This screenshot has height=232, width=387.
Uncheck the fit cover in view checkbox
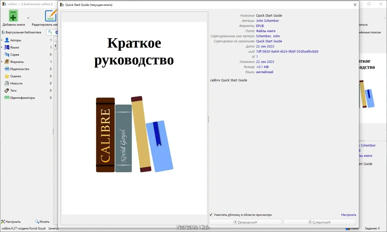tap(211, 215)
